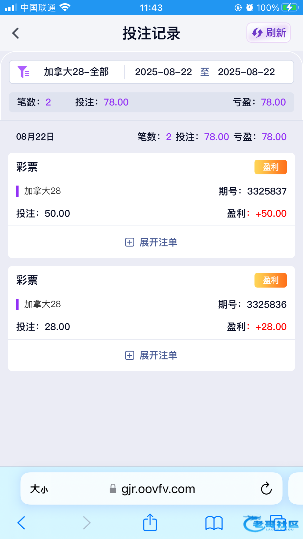Tap 盈利 badge on the 50.00 bet
The image size is (303, 539).
pos(270,167)
